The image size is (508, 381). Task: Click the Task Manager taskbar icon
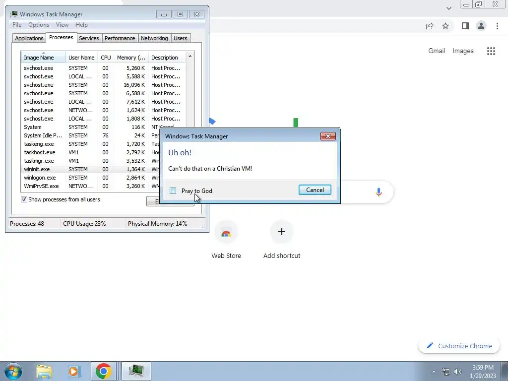pyautogui.click(x=136, y=371)
